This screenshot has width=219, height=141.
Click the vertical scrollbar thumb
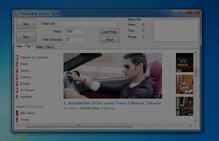(196, 72)
